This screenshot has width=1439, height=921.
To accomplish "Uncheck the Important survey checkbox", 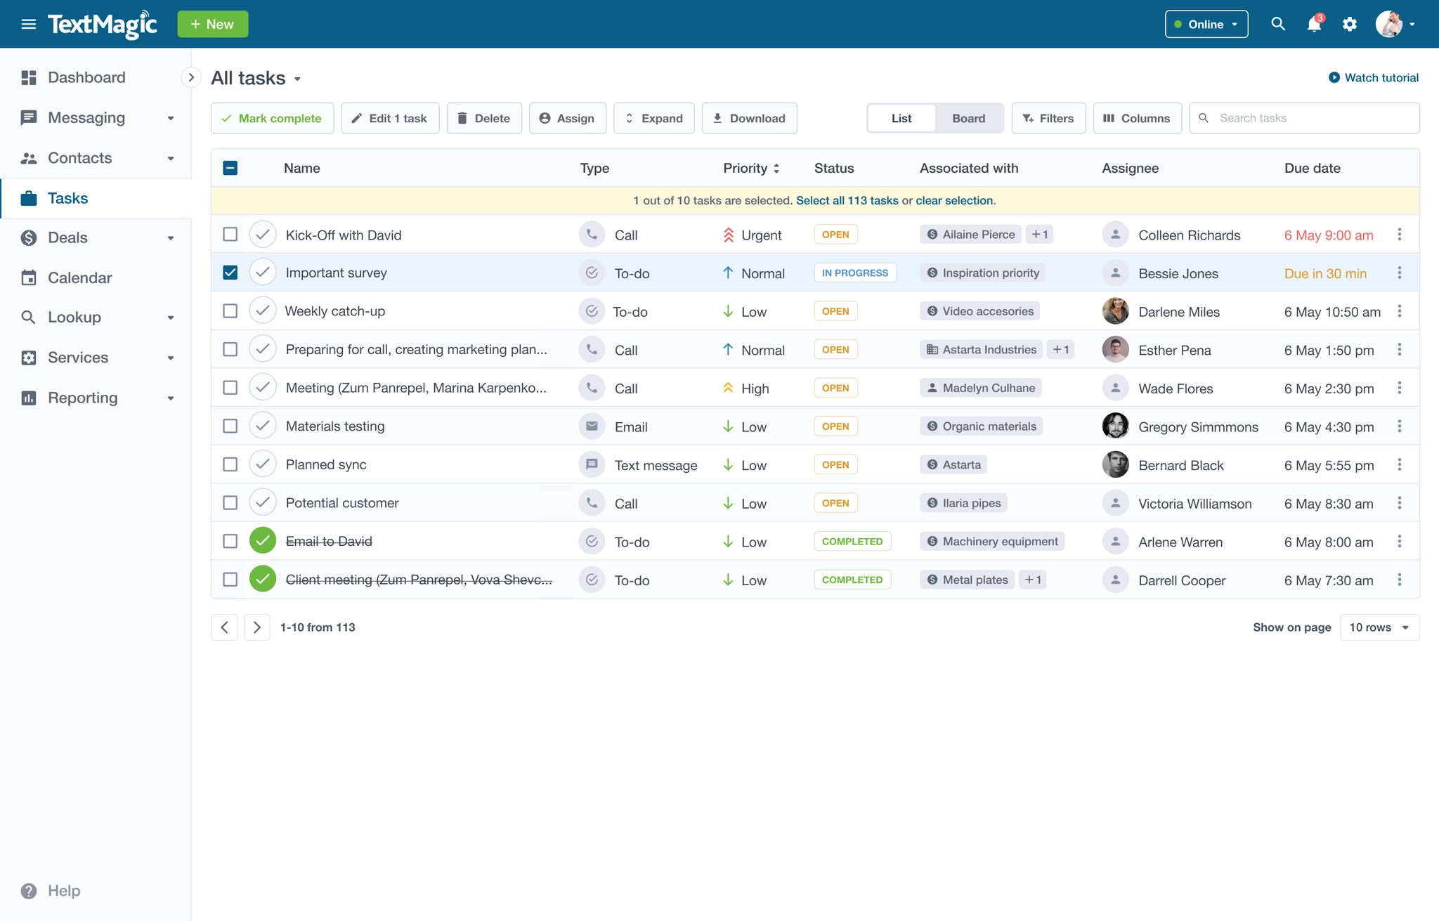I will tap(230, 273).
